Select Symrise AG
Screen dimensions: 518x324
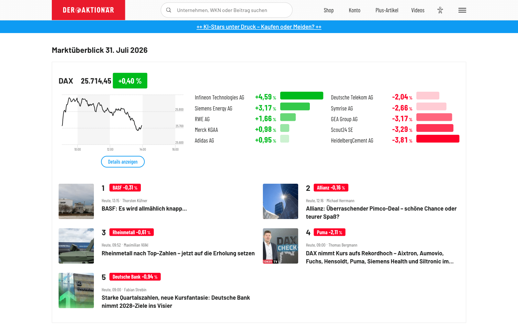click(x=342, y=109)
